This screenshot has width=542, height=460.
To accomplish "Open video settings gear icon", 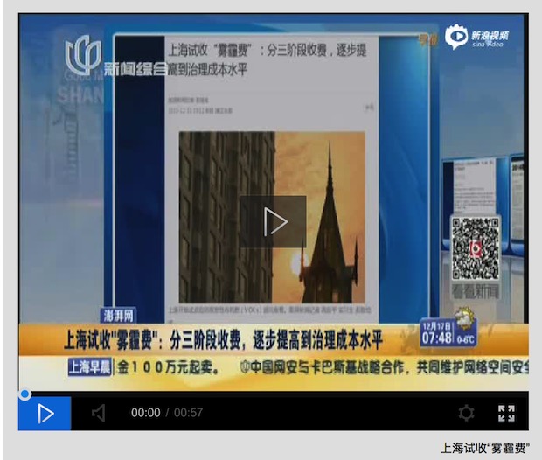I will [x=467, y=413].
